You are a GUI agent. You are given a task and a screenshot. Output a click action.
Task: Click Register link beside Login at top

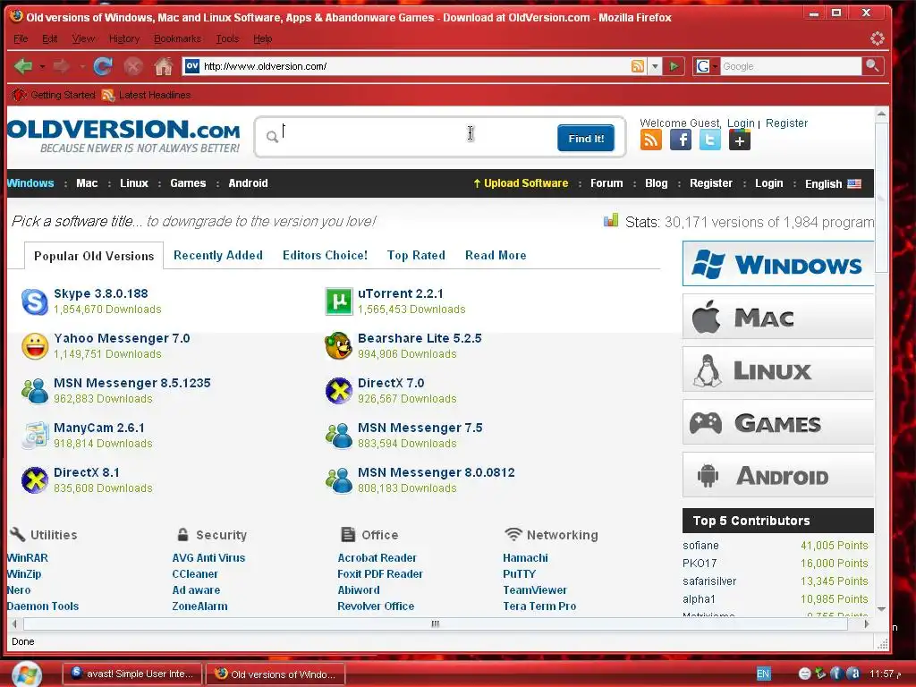click(786, 123)
